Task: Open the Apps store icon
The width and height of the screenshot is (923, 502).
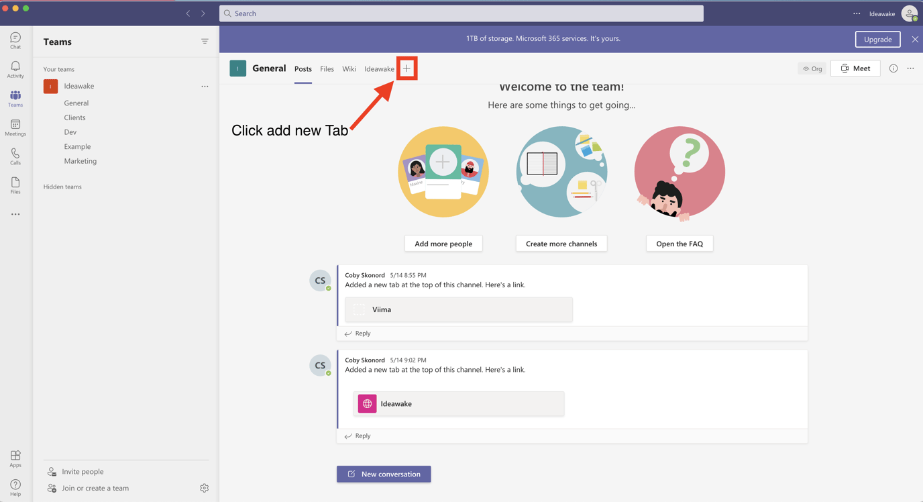Action: [x=15, y=458]
